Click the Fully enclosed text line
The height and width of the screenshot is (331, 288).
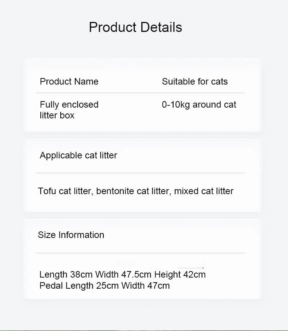click(x=69, y=105)
